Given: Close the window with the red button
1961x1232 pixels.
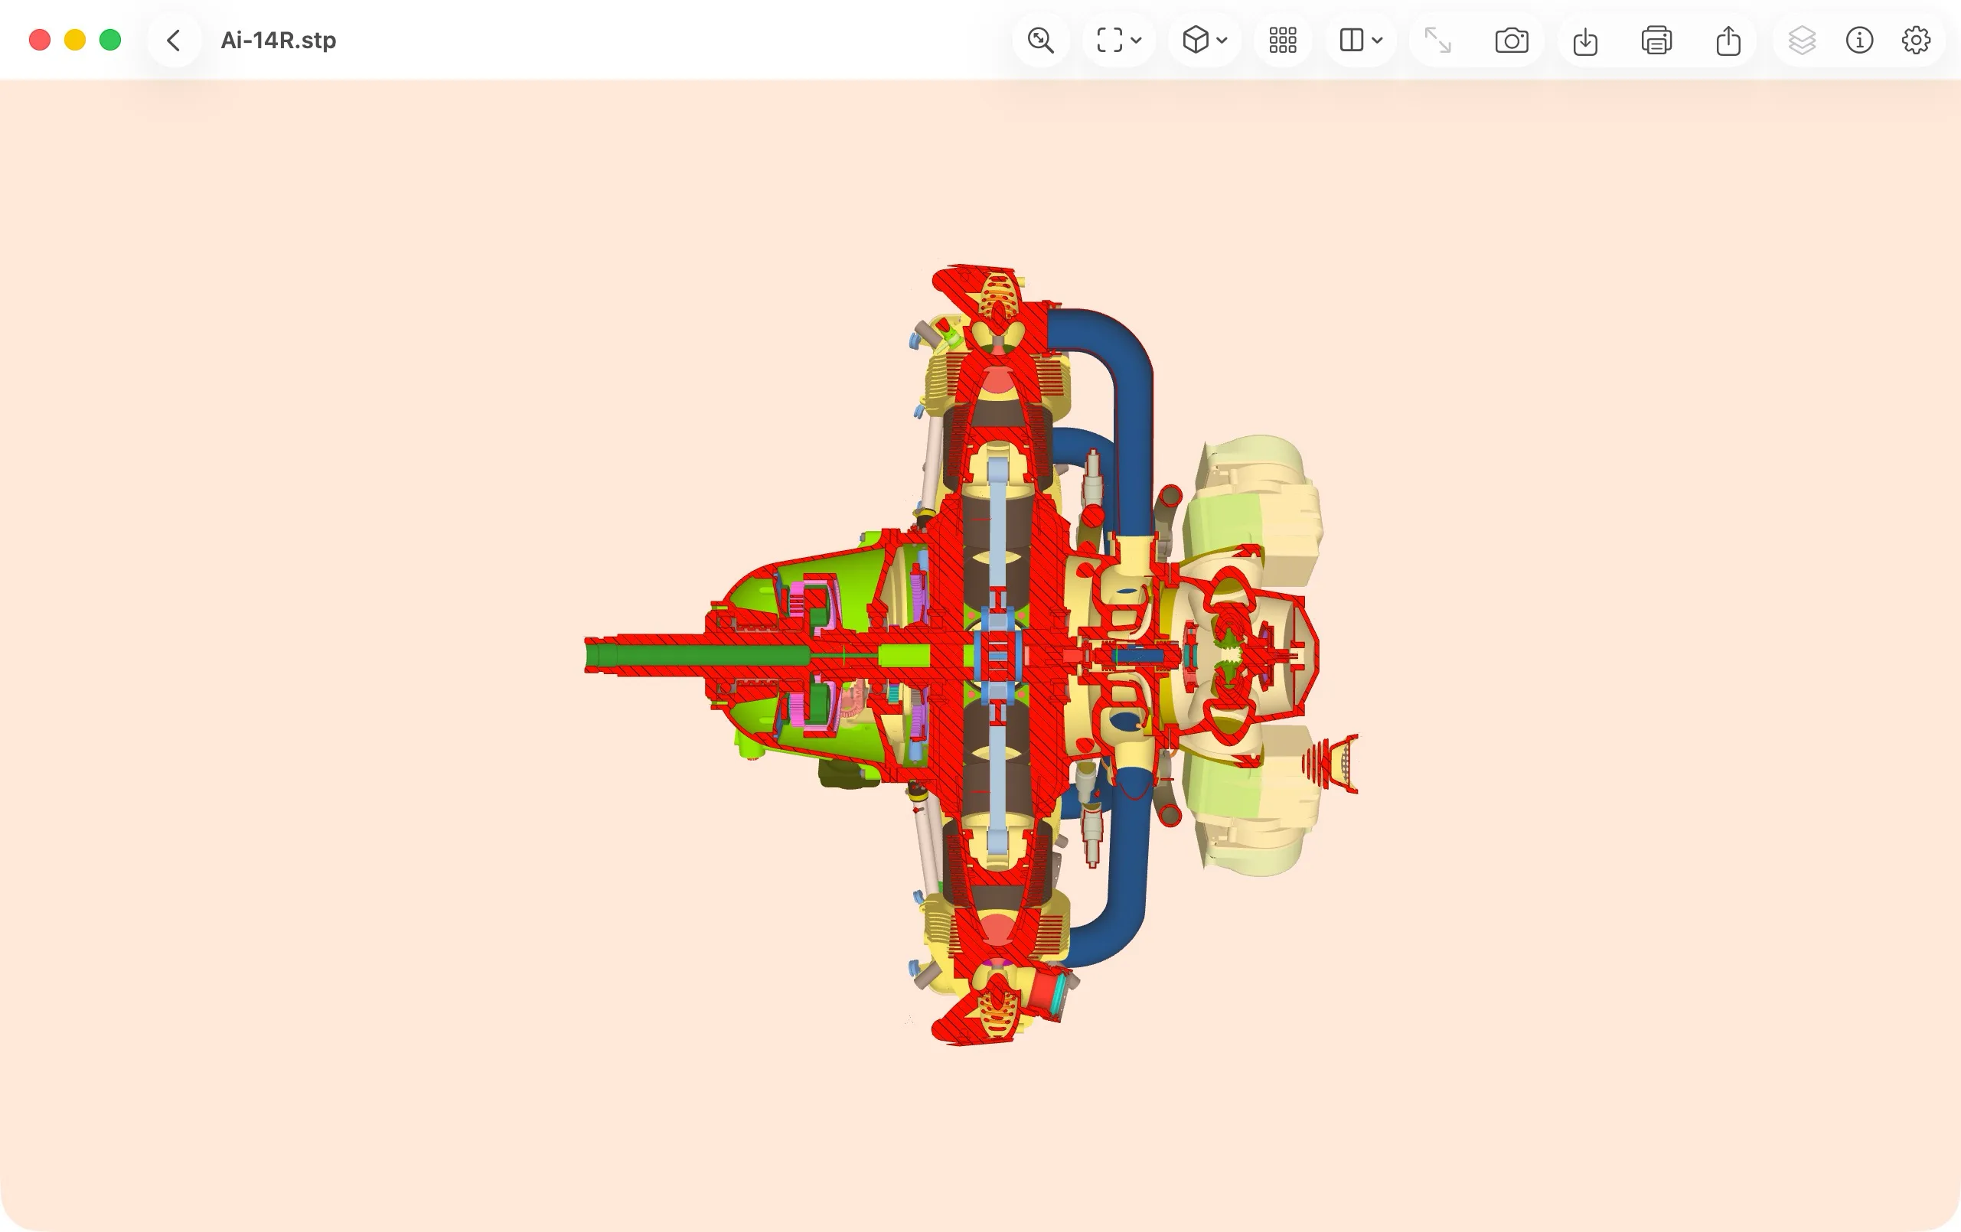Looking at the screenshot, I should tap(40, 40).
